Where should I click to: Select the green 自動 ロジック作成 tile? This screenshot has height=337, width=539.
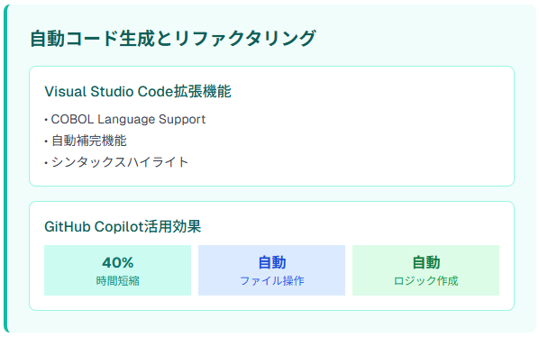coord(425,270)
